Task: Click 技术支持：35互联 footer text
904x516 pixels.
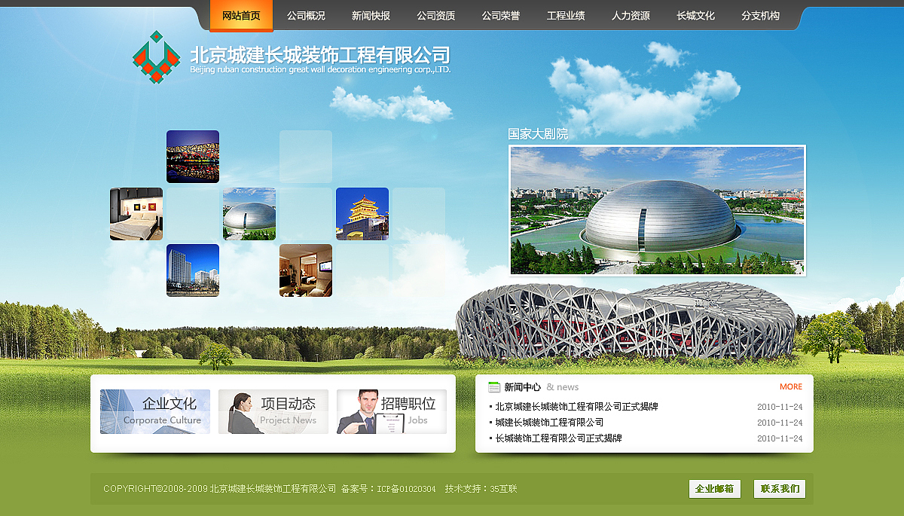Action: (481, 489)
